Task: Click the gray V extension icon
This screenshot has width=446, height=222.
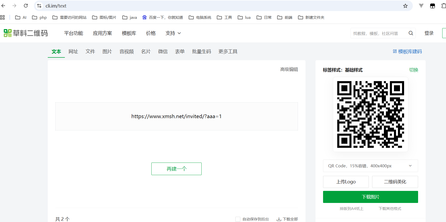Action: (421, 6)
